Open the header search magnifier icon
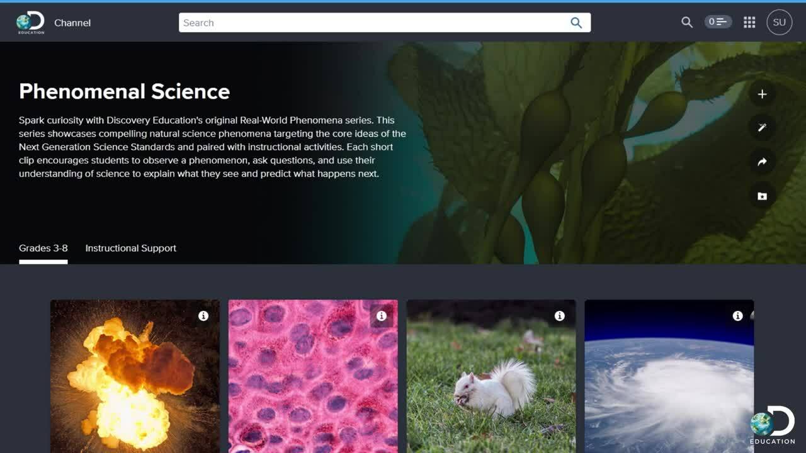This screenshot has height=453, width=806. (686, 23)
